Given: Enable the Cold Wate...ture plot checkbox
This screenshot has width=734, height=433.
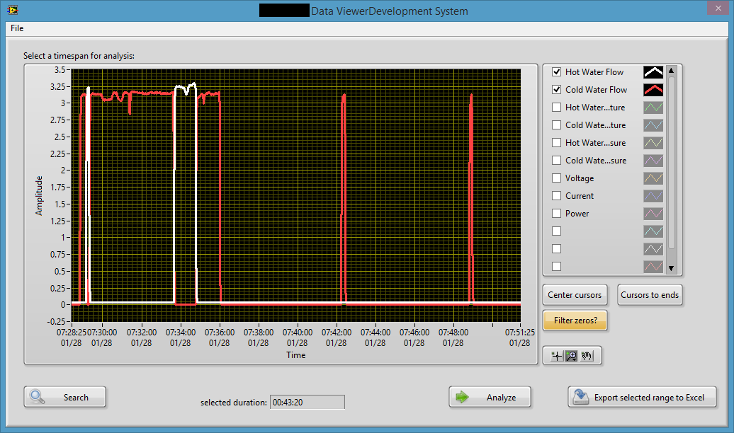Looking at the screenshot, I should coord(557,125).
